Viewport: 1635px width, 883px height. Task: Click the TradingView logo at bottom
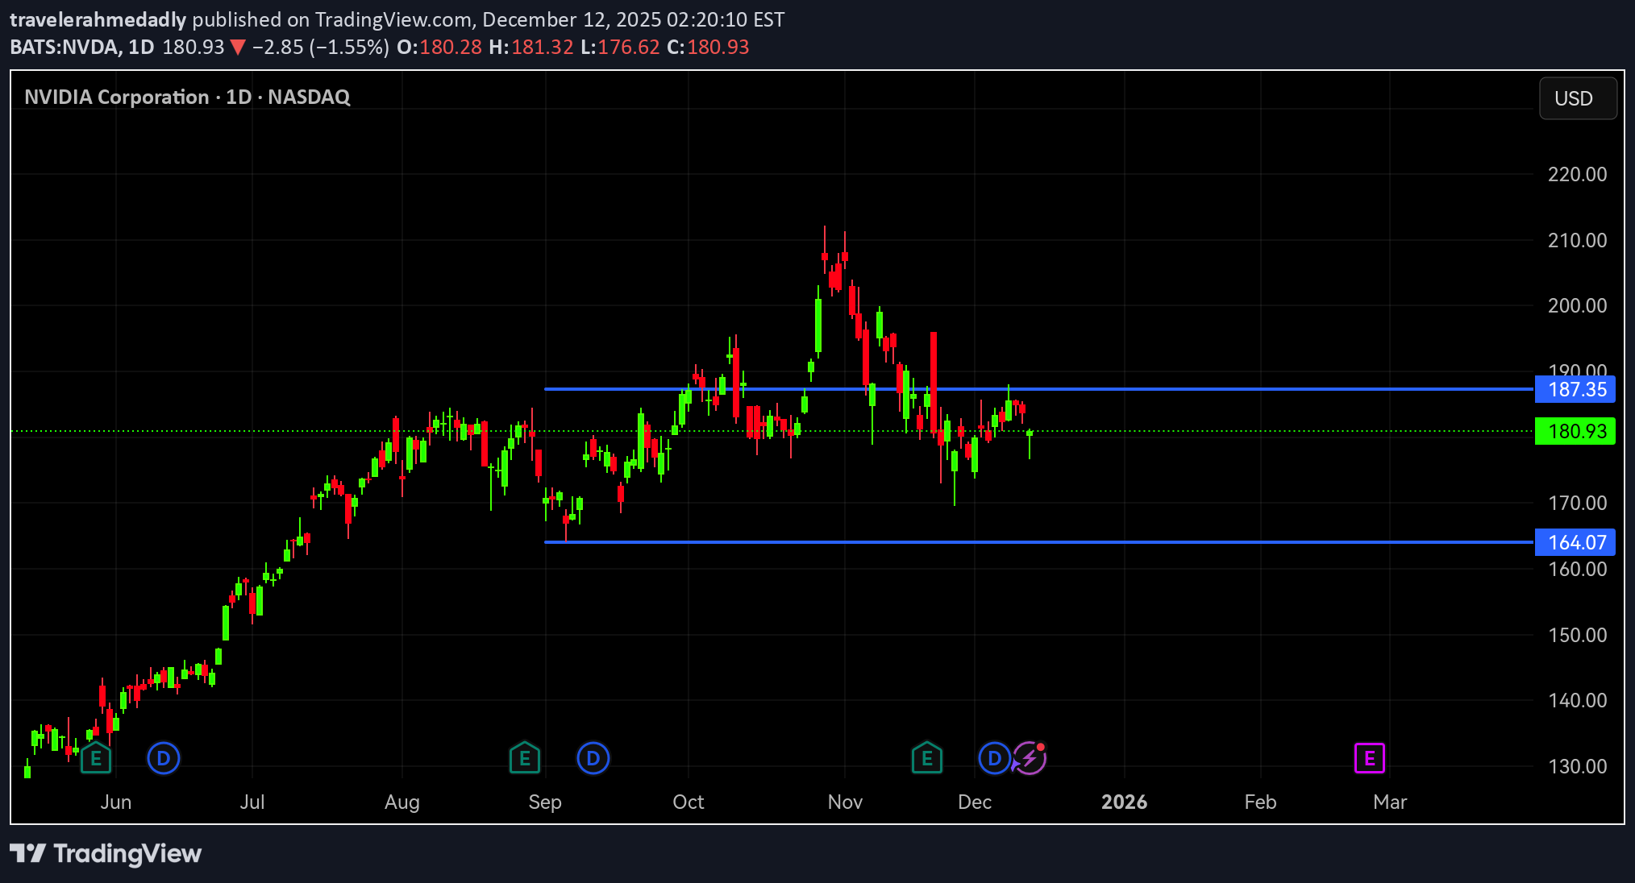point(106,853)
